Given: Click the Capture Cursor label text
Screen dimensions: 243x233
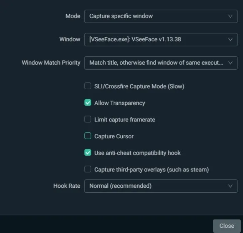Looking at the screenshot, I should click(114, 136).
